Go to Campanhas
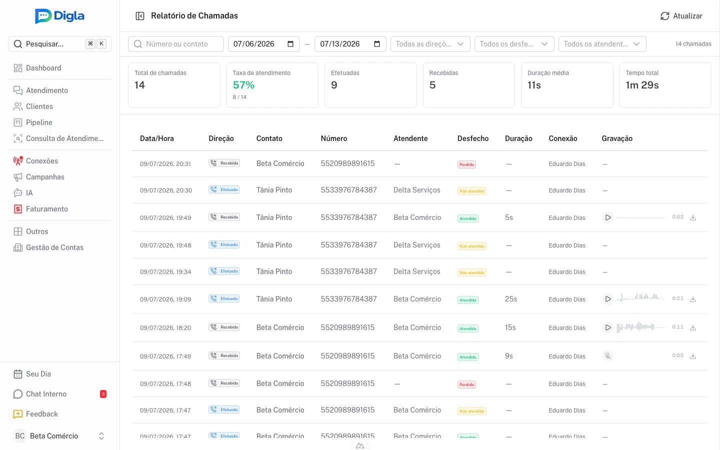This screenshot has height=450, width=720. click(x=59, y=177)
